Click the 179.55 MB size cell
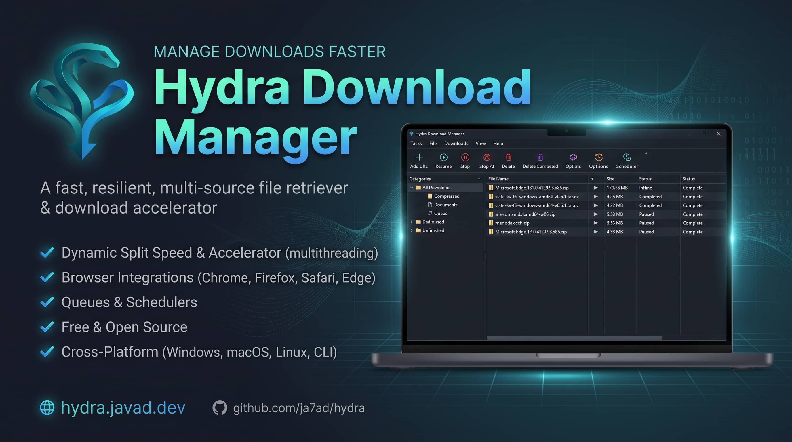The height and width of the screenshot is (442, 792). 617,188
